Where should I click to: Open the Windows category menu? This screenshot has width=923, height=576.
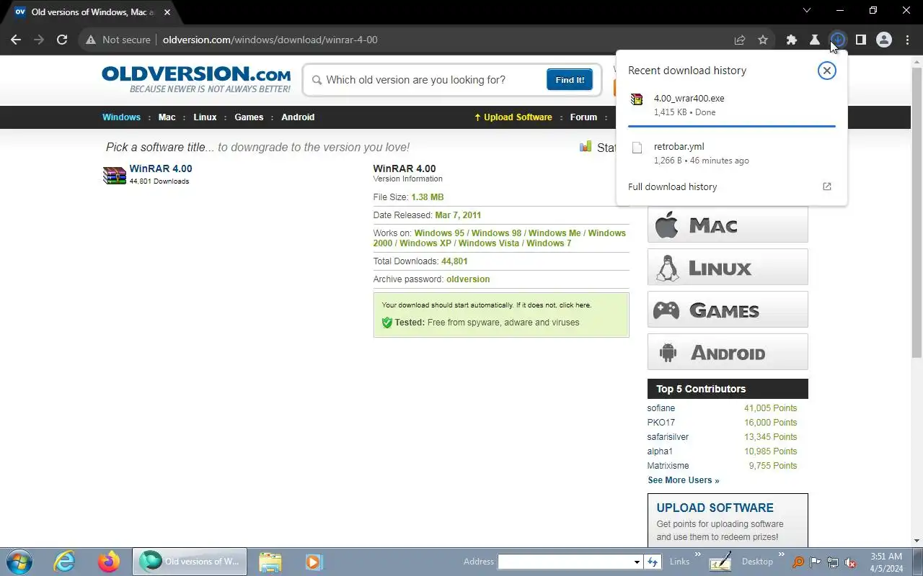point(121,117)
